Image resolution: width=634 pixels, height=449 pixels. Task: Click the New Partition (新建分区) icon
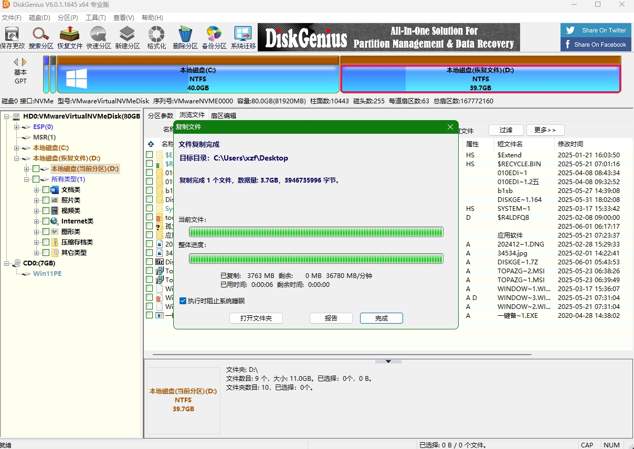pyautogui.click(x=128, y=37)
